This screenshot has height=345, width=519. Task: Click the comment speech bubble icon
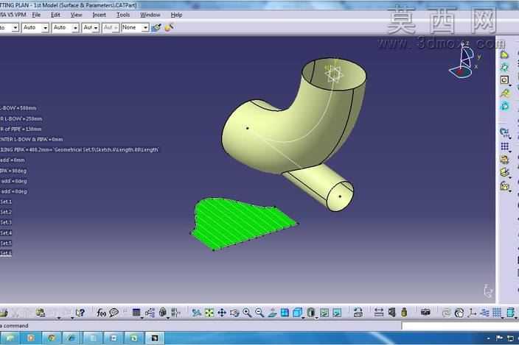(114, 313)
